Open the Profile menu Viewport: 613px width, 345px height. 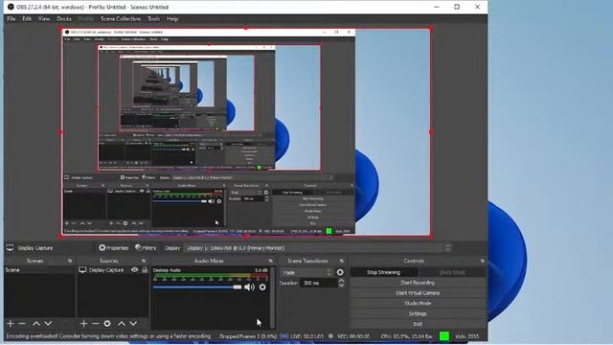(86, 19)
